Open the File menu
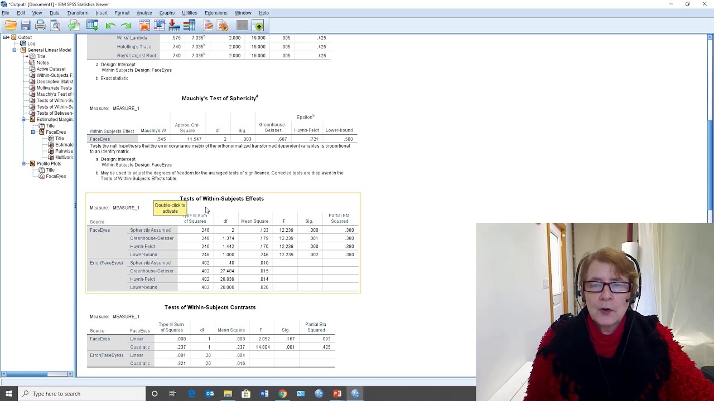This screenshot has height=401, width=714. click(5, 13)
